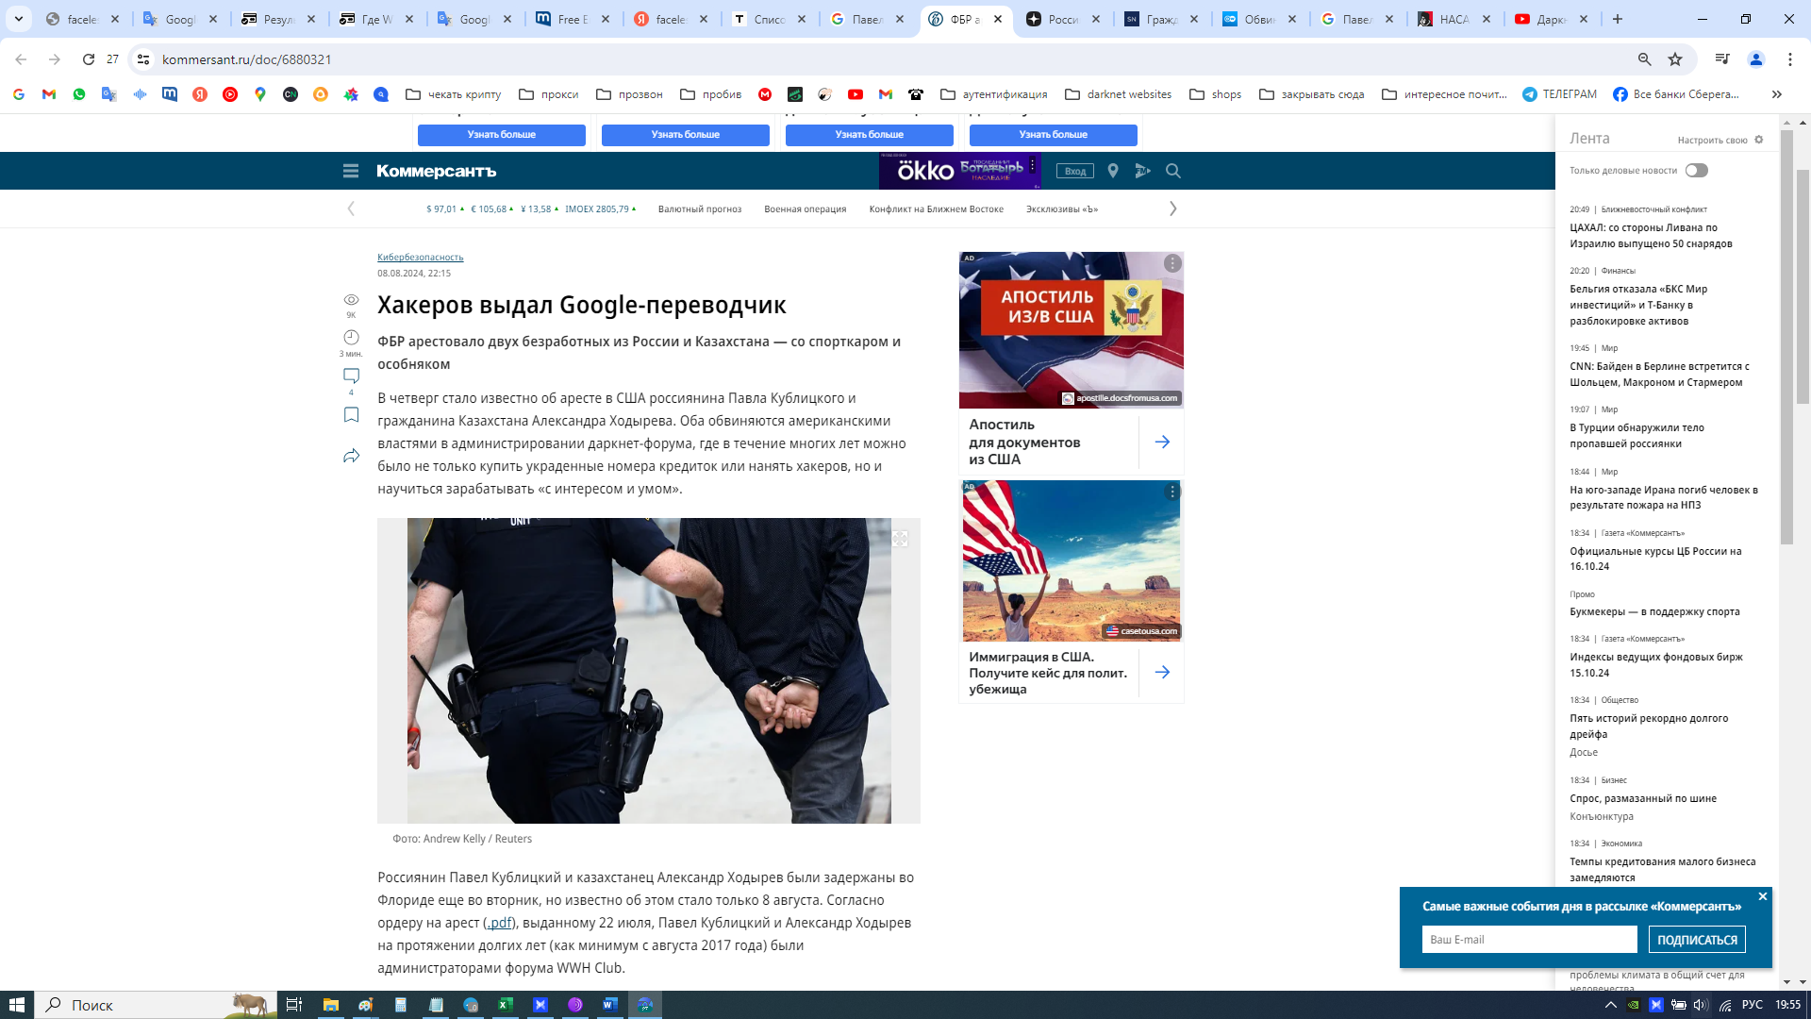This screenshot has width=1811, height=1019.
Task: Open the "Кибербезопасность" category link
Action: pyautogui.click(x=420, y=257)
